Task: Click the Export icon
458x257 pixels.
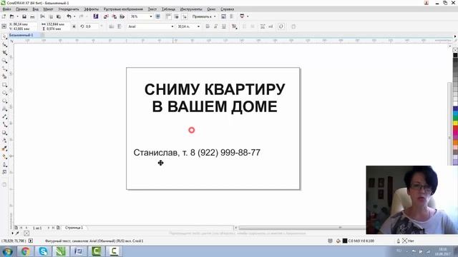Action: click(x=114, y=16)
